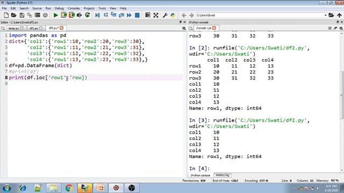The height and width of the screenshot is (193, 344).
Task: Change to the parent directory up arrow
Action: pos(339,15)
